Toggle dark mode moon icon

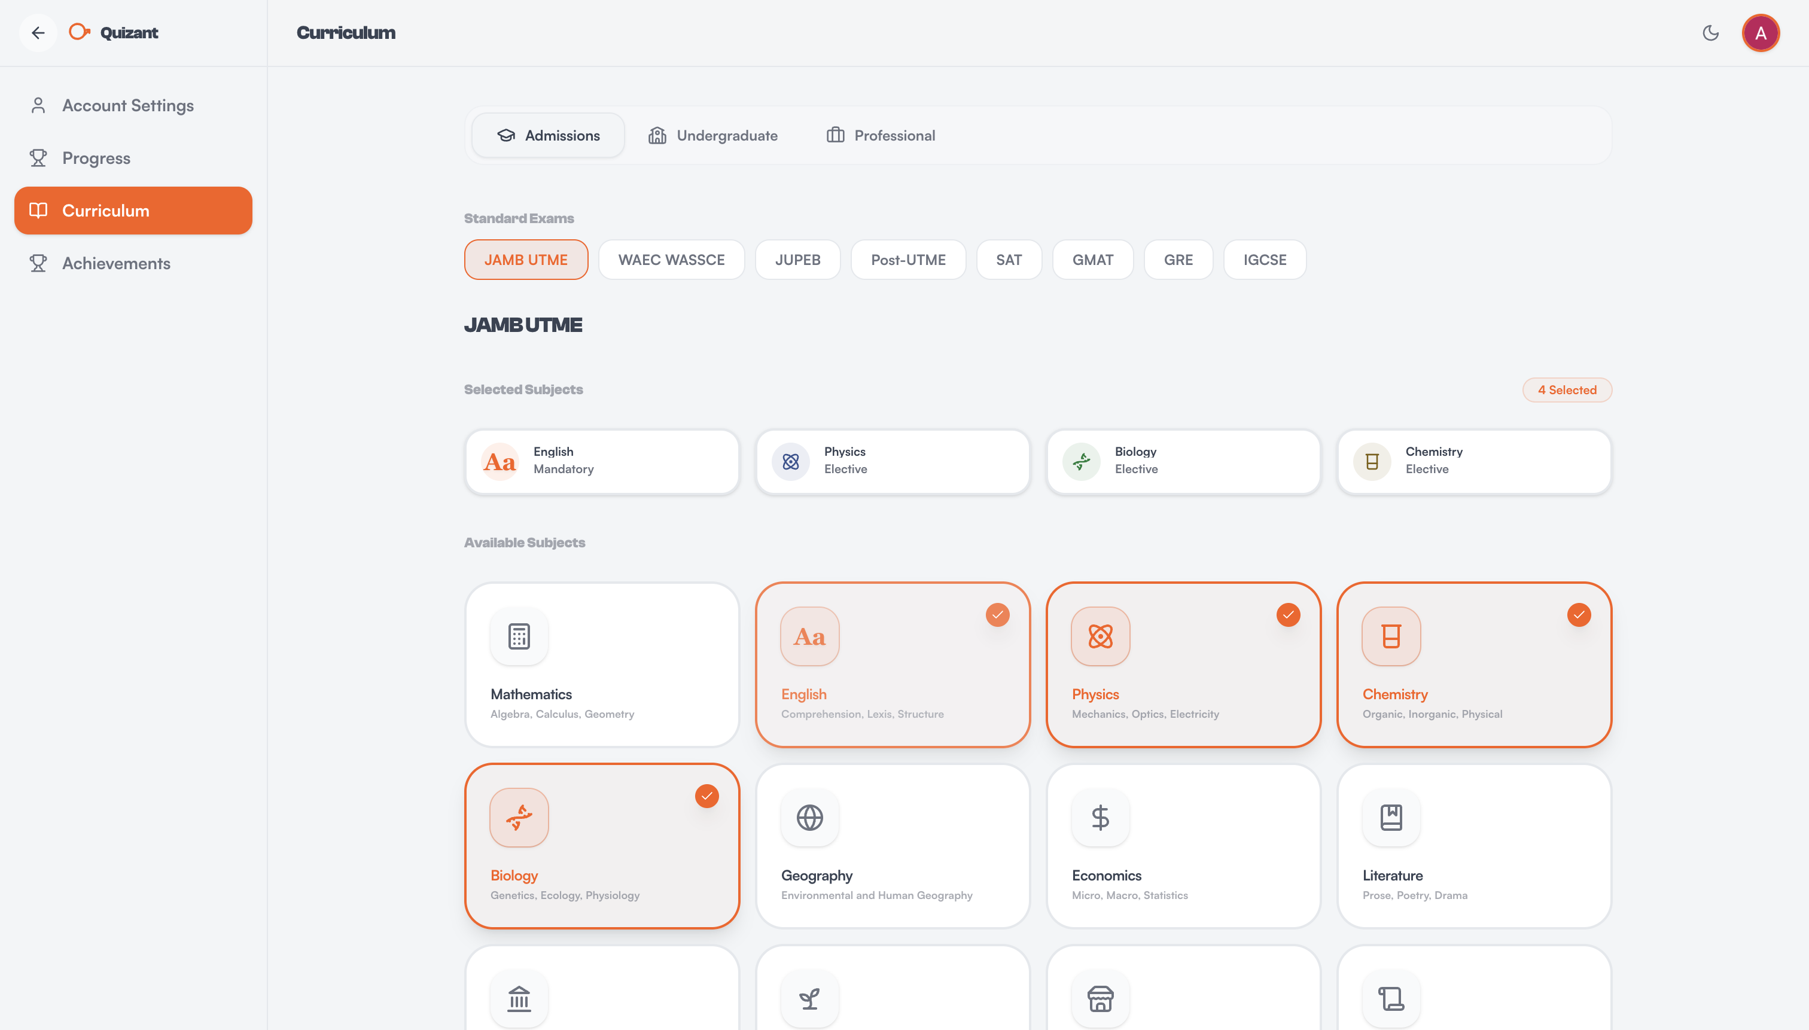(1711, 32)
